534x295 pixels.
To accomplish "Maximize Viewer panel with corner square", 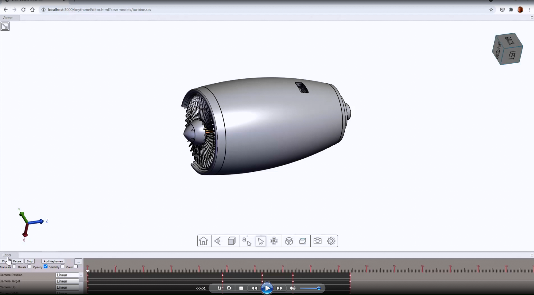I will click(532, 18).
